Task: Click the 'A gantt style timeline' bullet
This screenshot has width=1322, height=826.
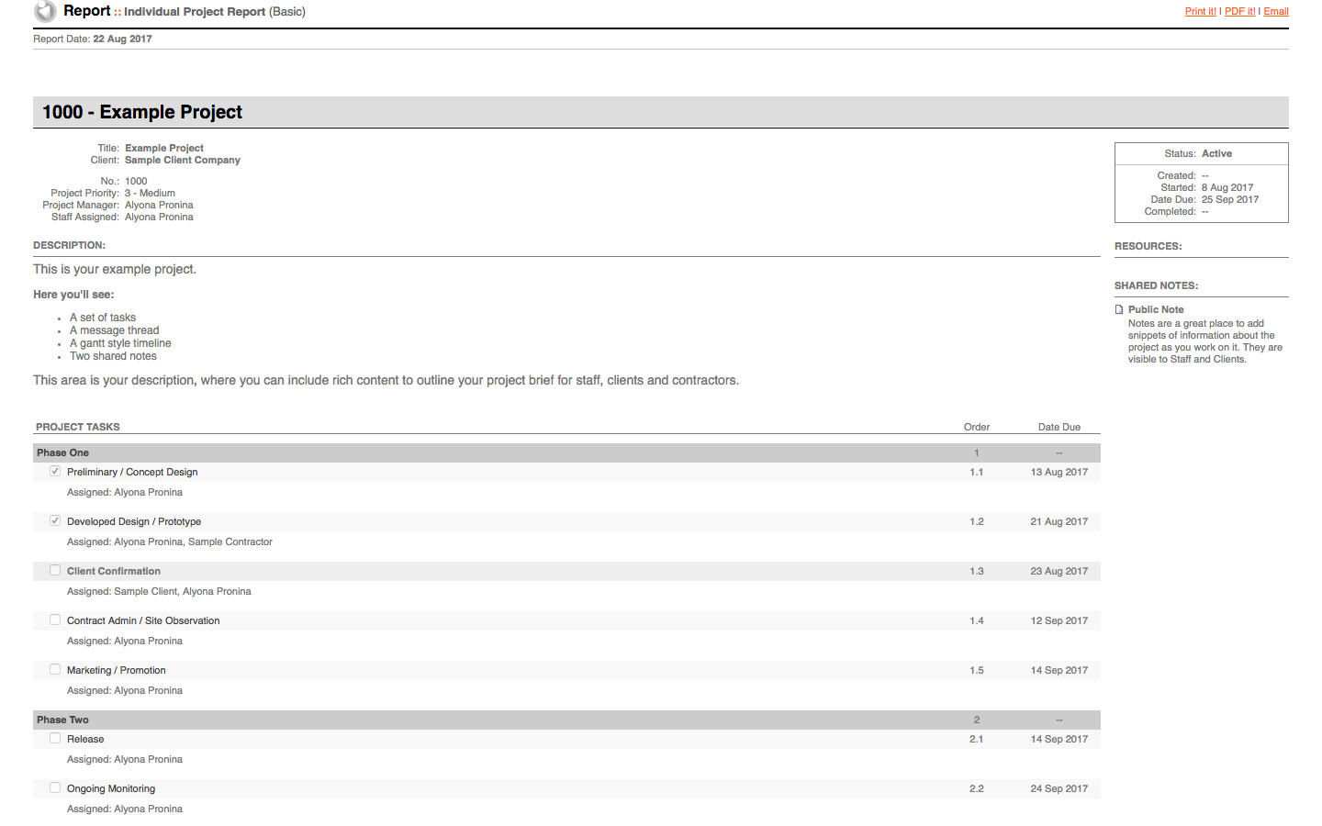Action: (x=120, y=343)
